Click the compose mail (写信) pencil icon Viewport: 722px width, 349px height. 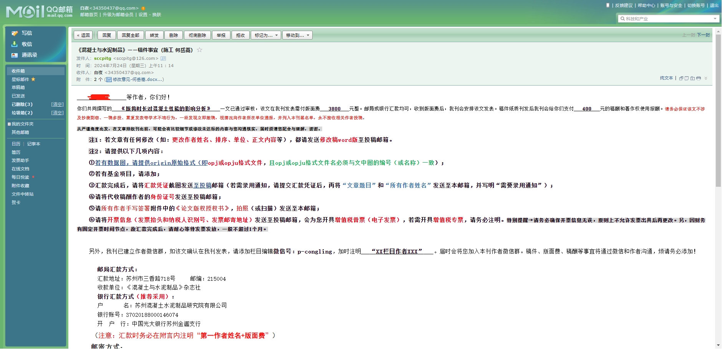click(x=15, y=33)
